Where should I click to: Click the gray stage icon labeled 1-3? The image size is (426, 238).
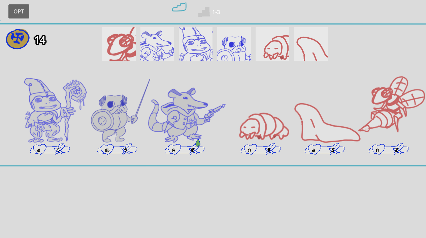coord(204,12)
